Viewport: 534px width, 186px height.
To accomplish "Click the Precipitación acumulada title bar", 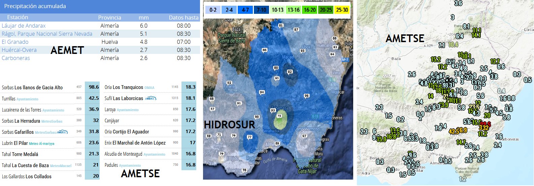I will tap(100, 6).
